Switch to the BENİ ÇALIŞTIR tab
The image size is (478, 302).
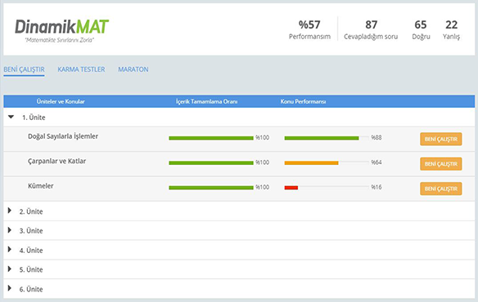point(24,69)
